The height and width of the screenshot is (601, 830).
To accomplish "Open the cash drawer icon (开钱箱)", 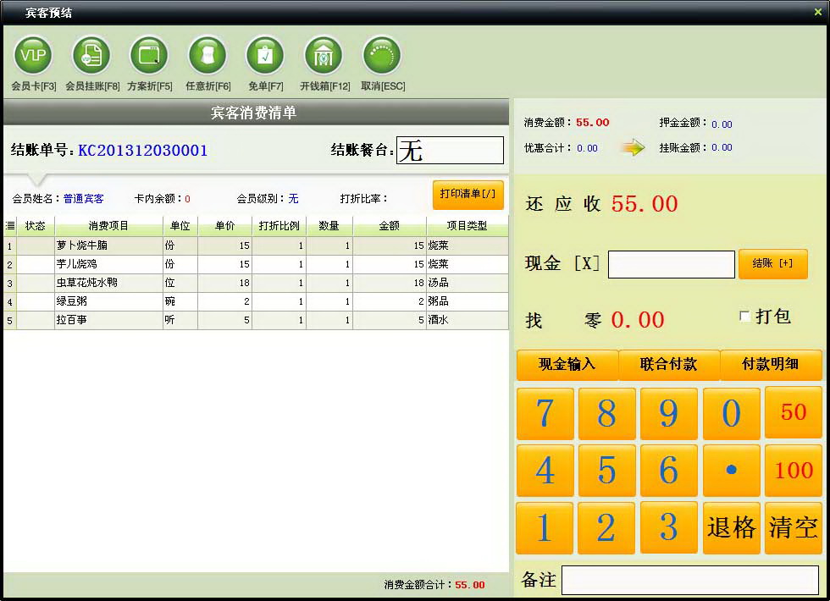I will point(324,56).
